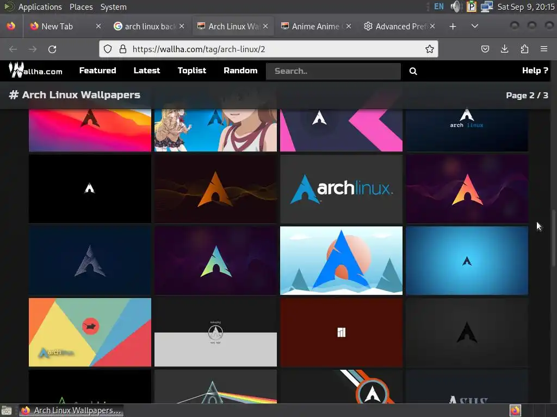The width and height of the screenshot is (557, 417).
Task: Click the wallha.com site logo
Action: [x=35, y=70]
